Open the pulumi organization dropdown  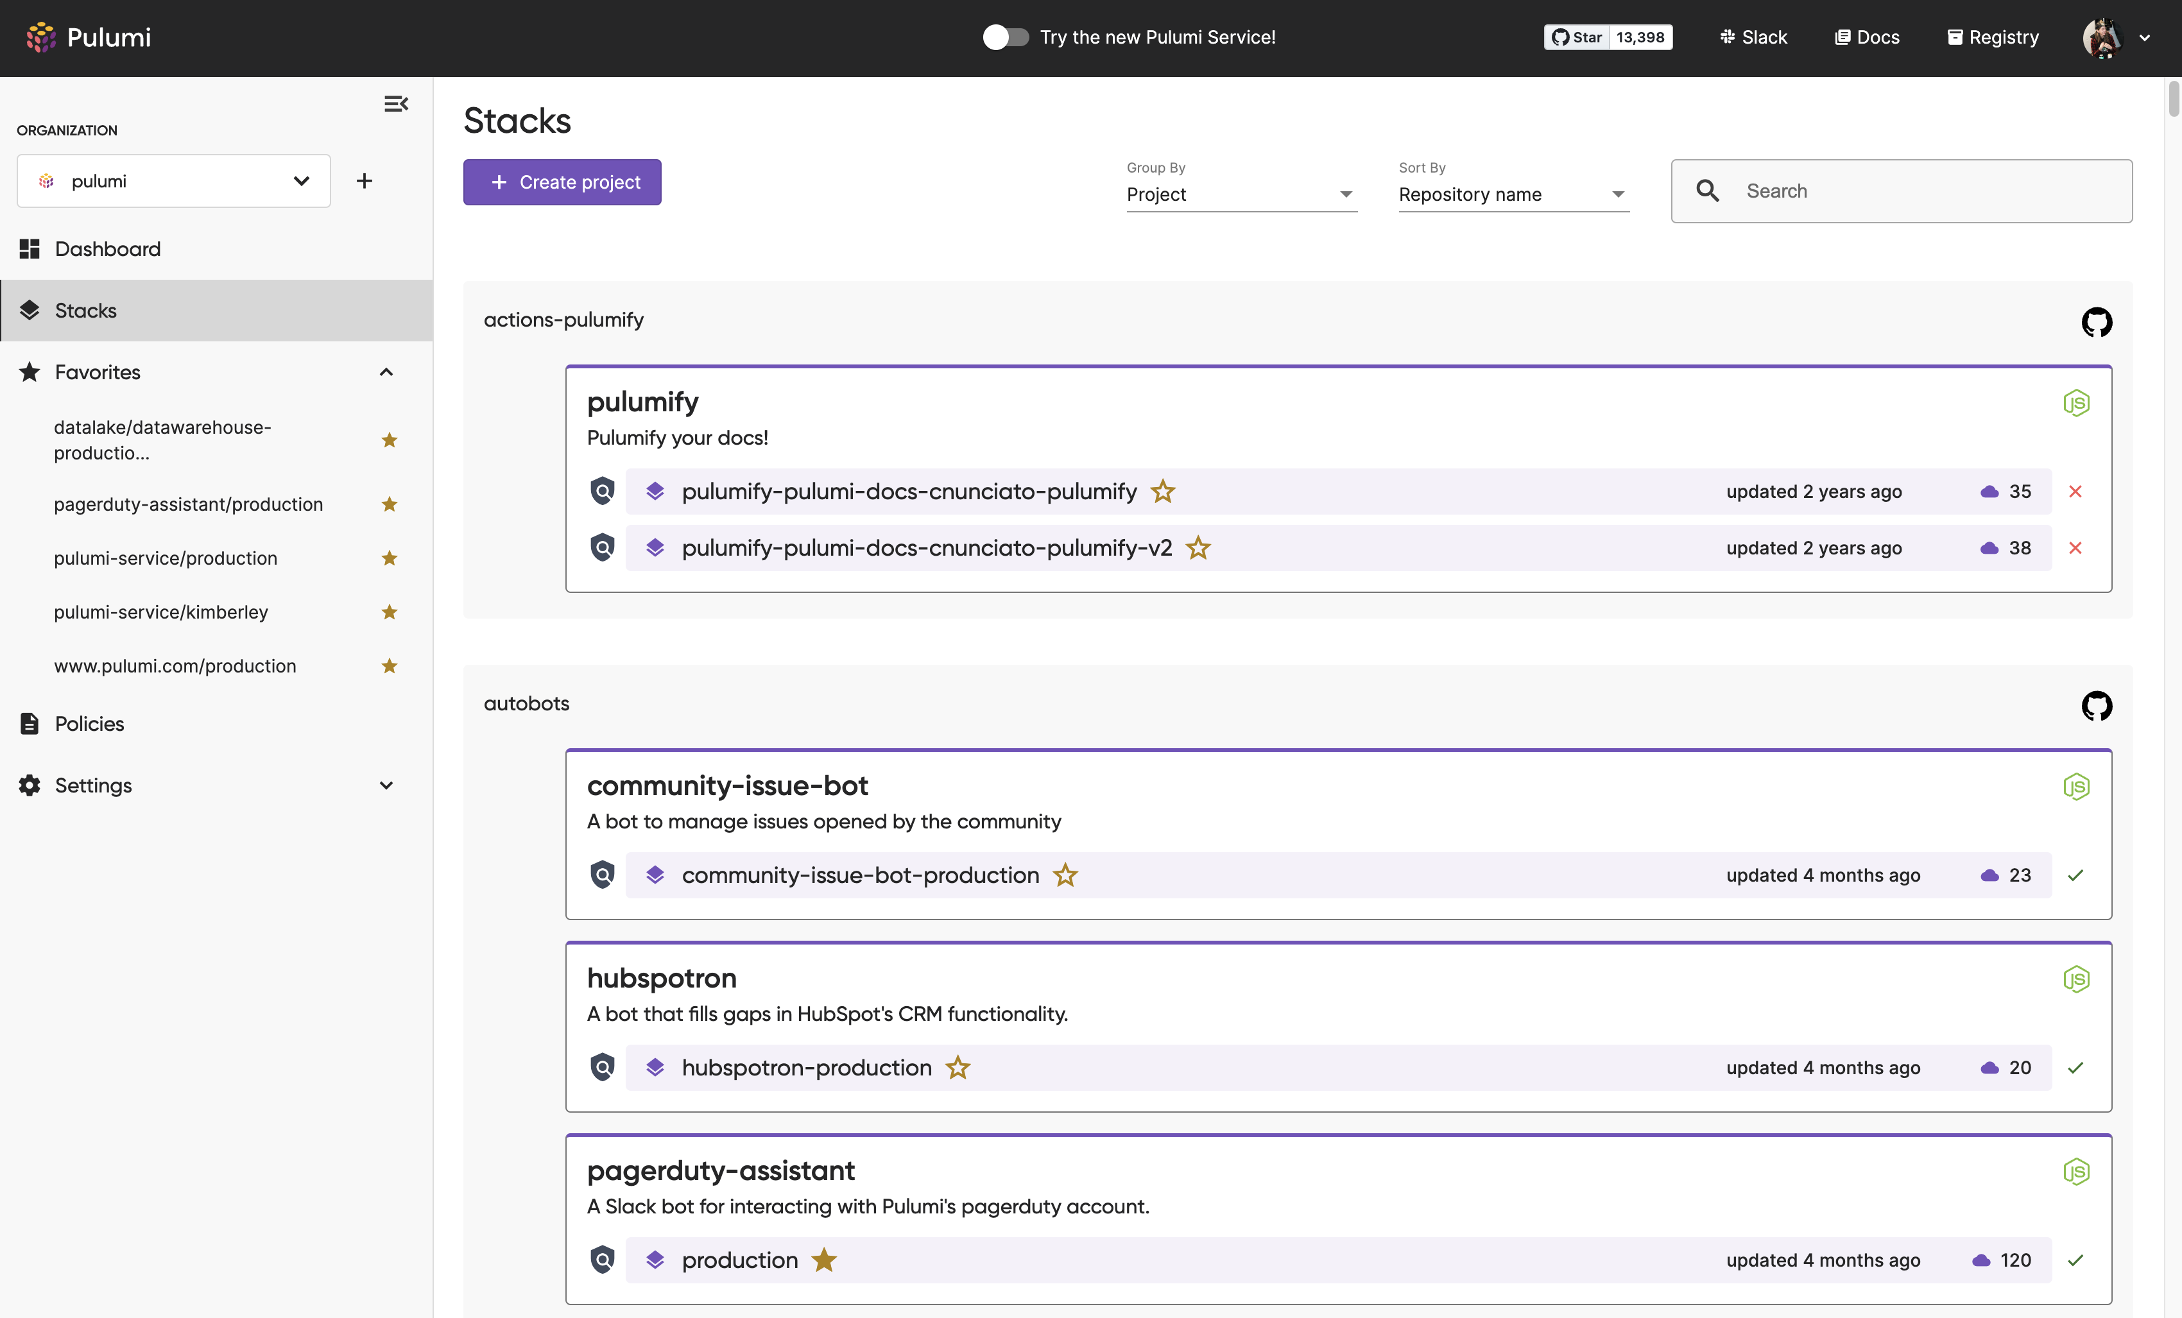click(173, 180)
